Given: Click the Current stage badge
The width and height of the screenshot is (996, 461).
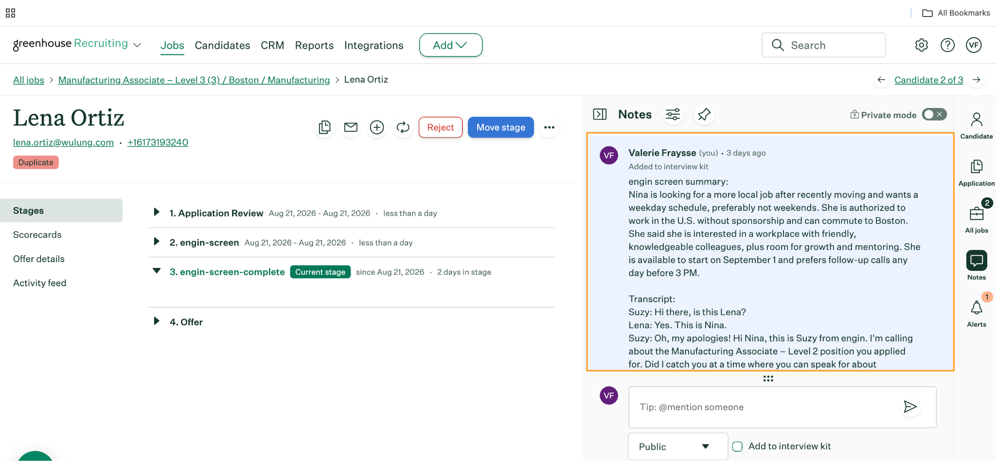Looking at the screenshot, I should coord(320,272).
